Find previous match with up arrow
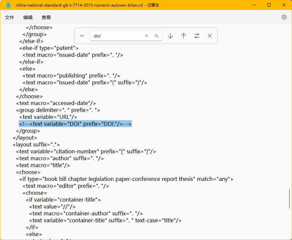 184,36
